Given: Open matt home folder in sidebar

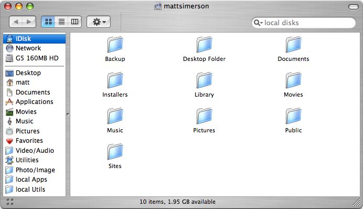Looking at the screenshot, I should tap(35, 82).
